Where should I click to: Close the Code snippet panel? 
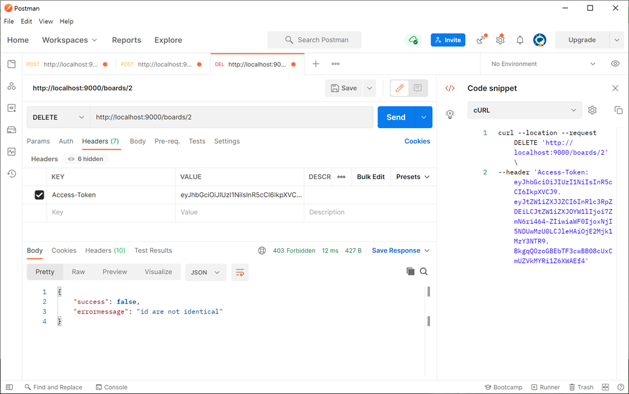(x=615, y=88)
